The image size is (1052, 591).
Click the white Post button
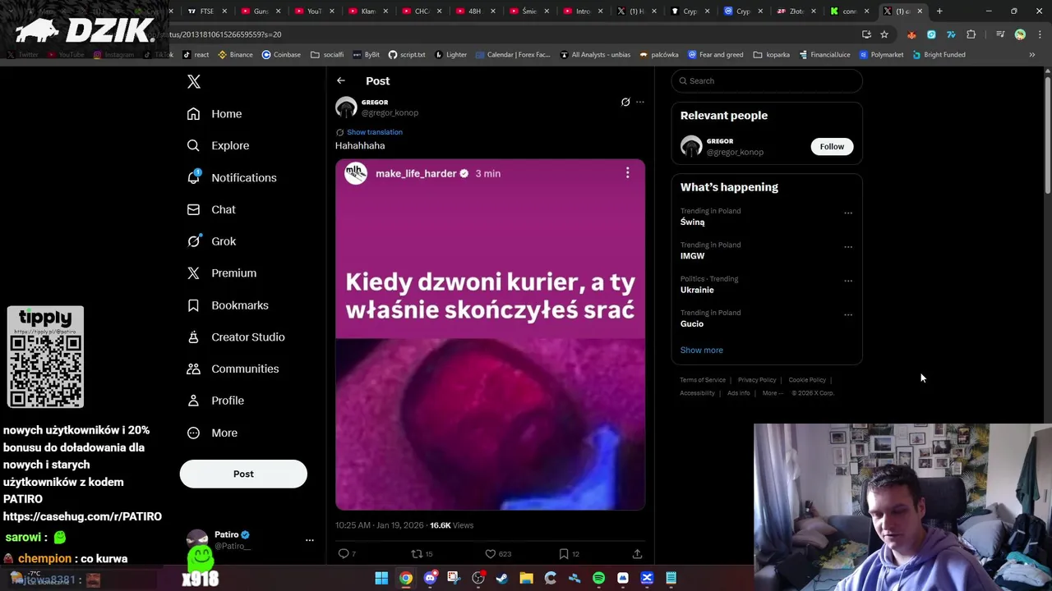243,474
